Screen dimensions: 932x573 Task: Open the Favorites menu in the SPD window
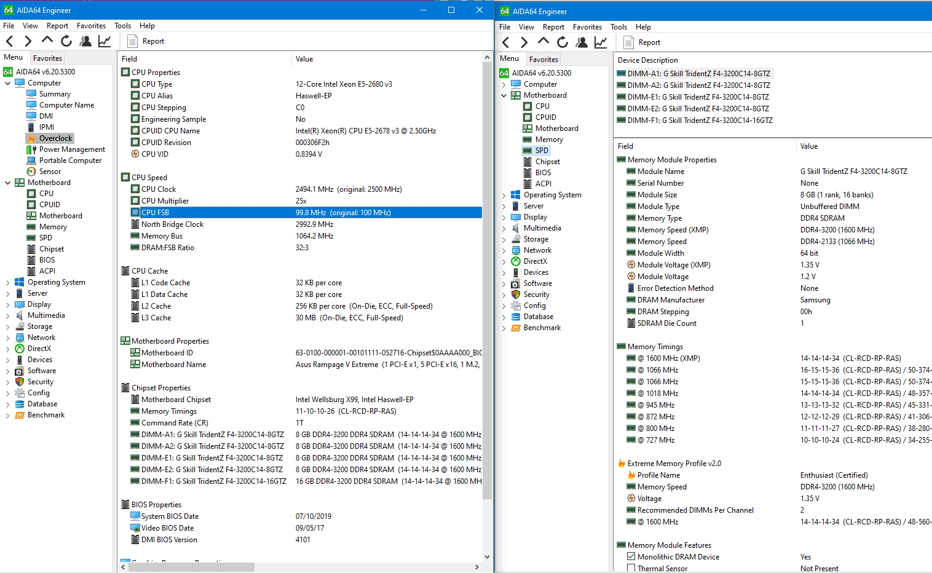tap(587, 27)
